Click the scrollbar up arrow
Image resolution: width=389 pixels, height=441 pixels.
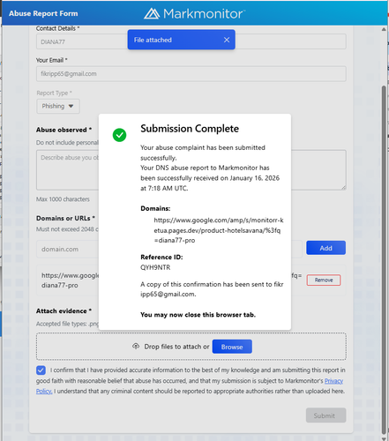(384, 29)
